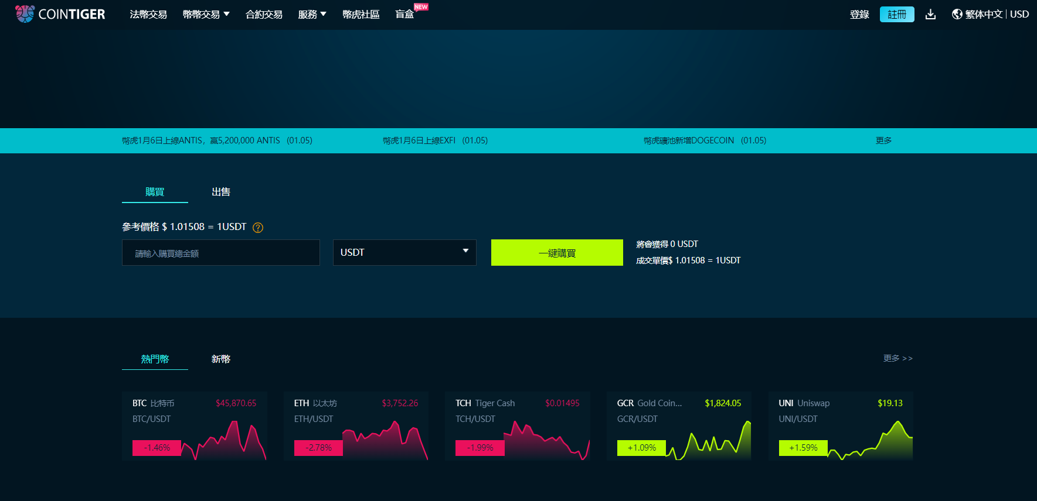This screenshot has width=1037, height=501.
Task: Click the +1.09% GCR change badge
Action: click(x=641, y=448)
